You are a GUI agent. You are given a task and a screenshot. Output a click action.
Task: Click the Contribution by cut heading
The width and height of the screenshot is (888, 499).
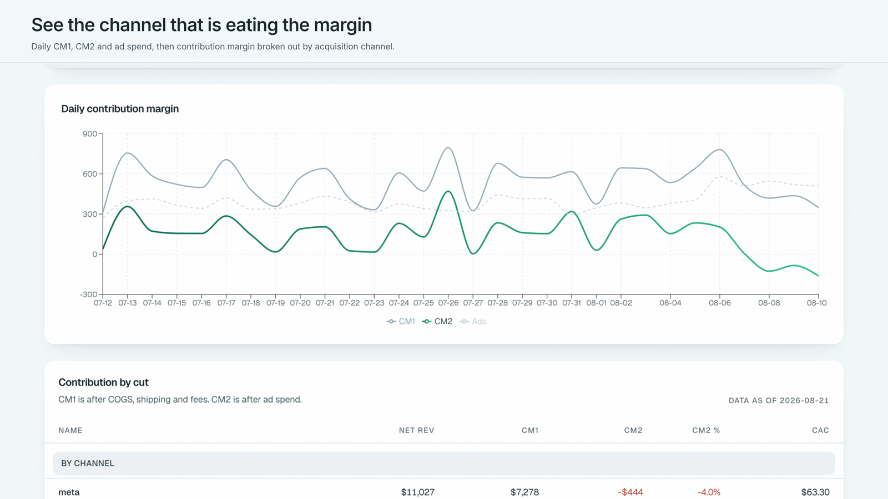(x=103, y=382)
